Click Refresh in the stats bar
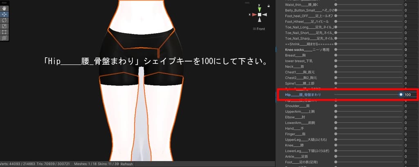419x167 pixels. point(127,164)
